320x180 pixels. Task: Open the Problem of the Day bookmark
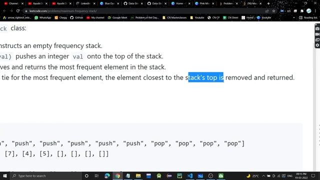[x=144, y=17]
